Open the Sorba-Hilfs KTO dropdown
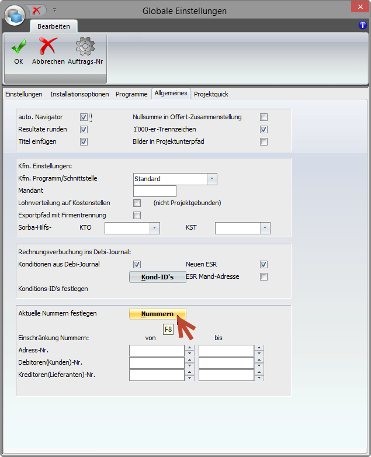Viewport: 371px width, 457px height. [x=155, y=228]
